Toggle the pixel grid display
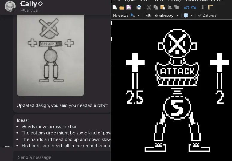Viewport: 232px width, 161px height. tap(204, 7)
